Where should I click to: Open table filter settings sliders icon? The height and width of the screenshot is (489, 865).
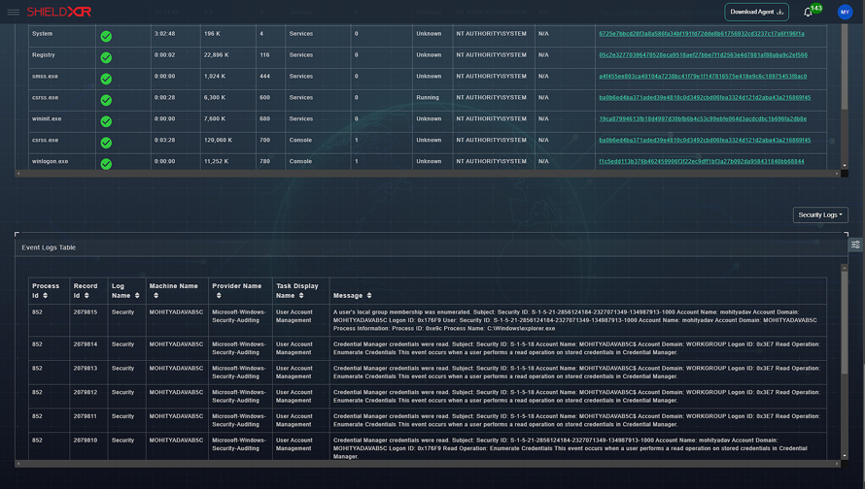click(855, 245)
